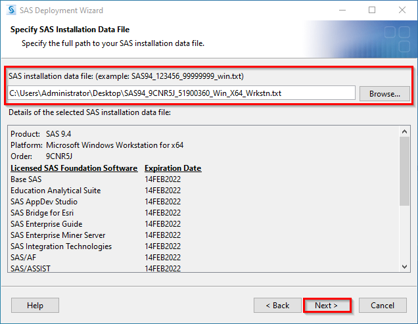Select 'Education Analytical Suite' entry
The image size is (418, 324).
click(56, 191)
